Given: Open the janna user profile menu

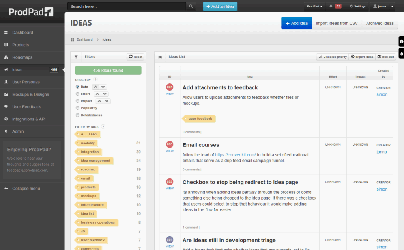Looking at the screenshot, I should pos(380,6).
